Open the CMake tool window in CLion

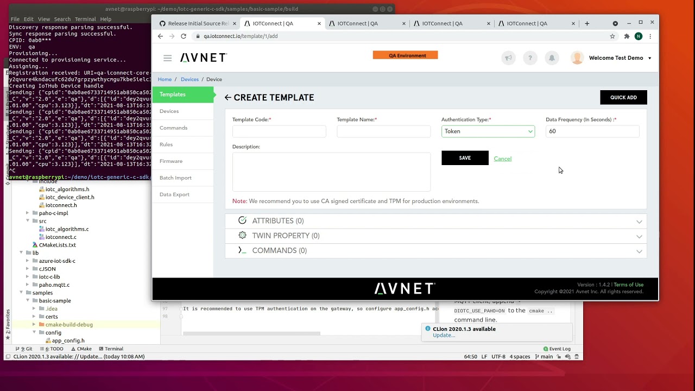pos(81,349)
